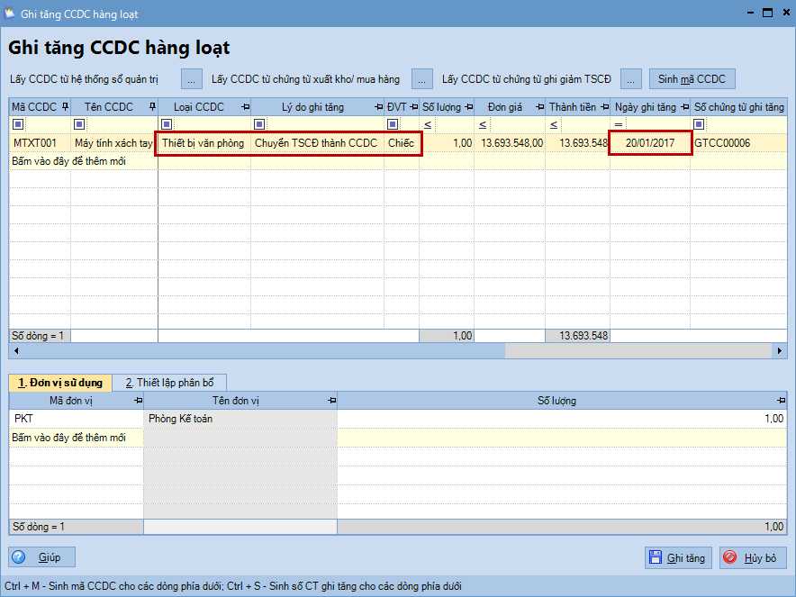The width and height of the screenshot is (796, 597).
Task: Click the pin icon in Mã đơn vị header
Action: click(x=137, y=400)
